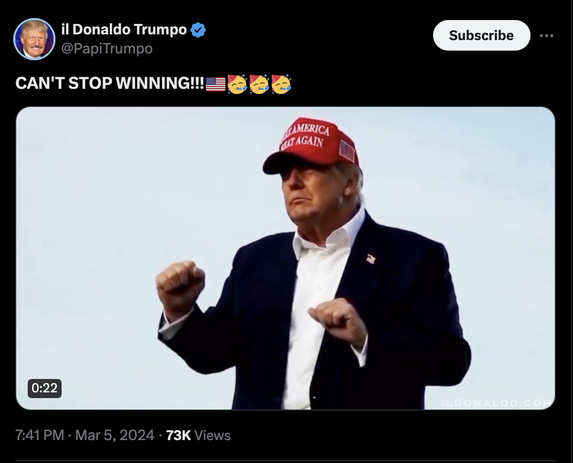Subscribe to the il Donaldo Trumpo account

[x=481, y=35]
